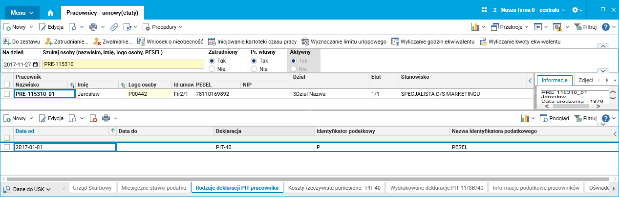The height and width of the screenshot is (197, 619).
Task: Tick the checkbox for row PRE-115310_01
Action: pyautogui.click(x=7, y=94)
